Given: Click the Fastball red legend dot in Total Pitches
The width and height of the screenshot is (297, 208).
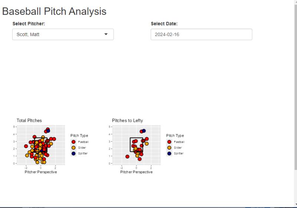Looking at the screenshot, I should tap(74, 142).
